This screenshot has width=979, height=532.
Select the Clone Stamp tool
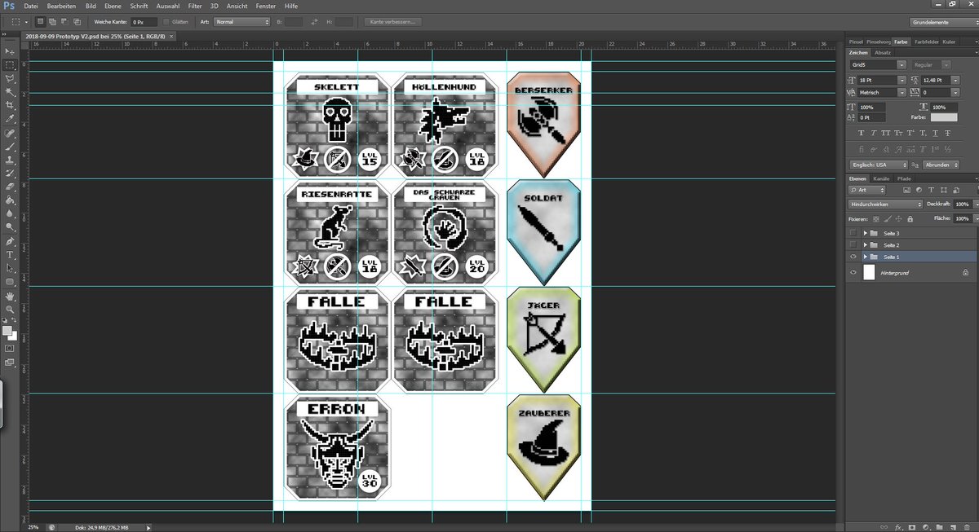coord(11,160)
